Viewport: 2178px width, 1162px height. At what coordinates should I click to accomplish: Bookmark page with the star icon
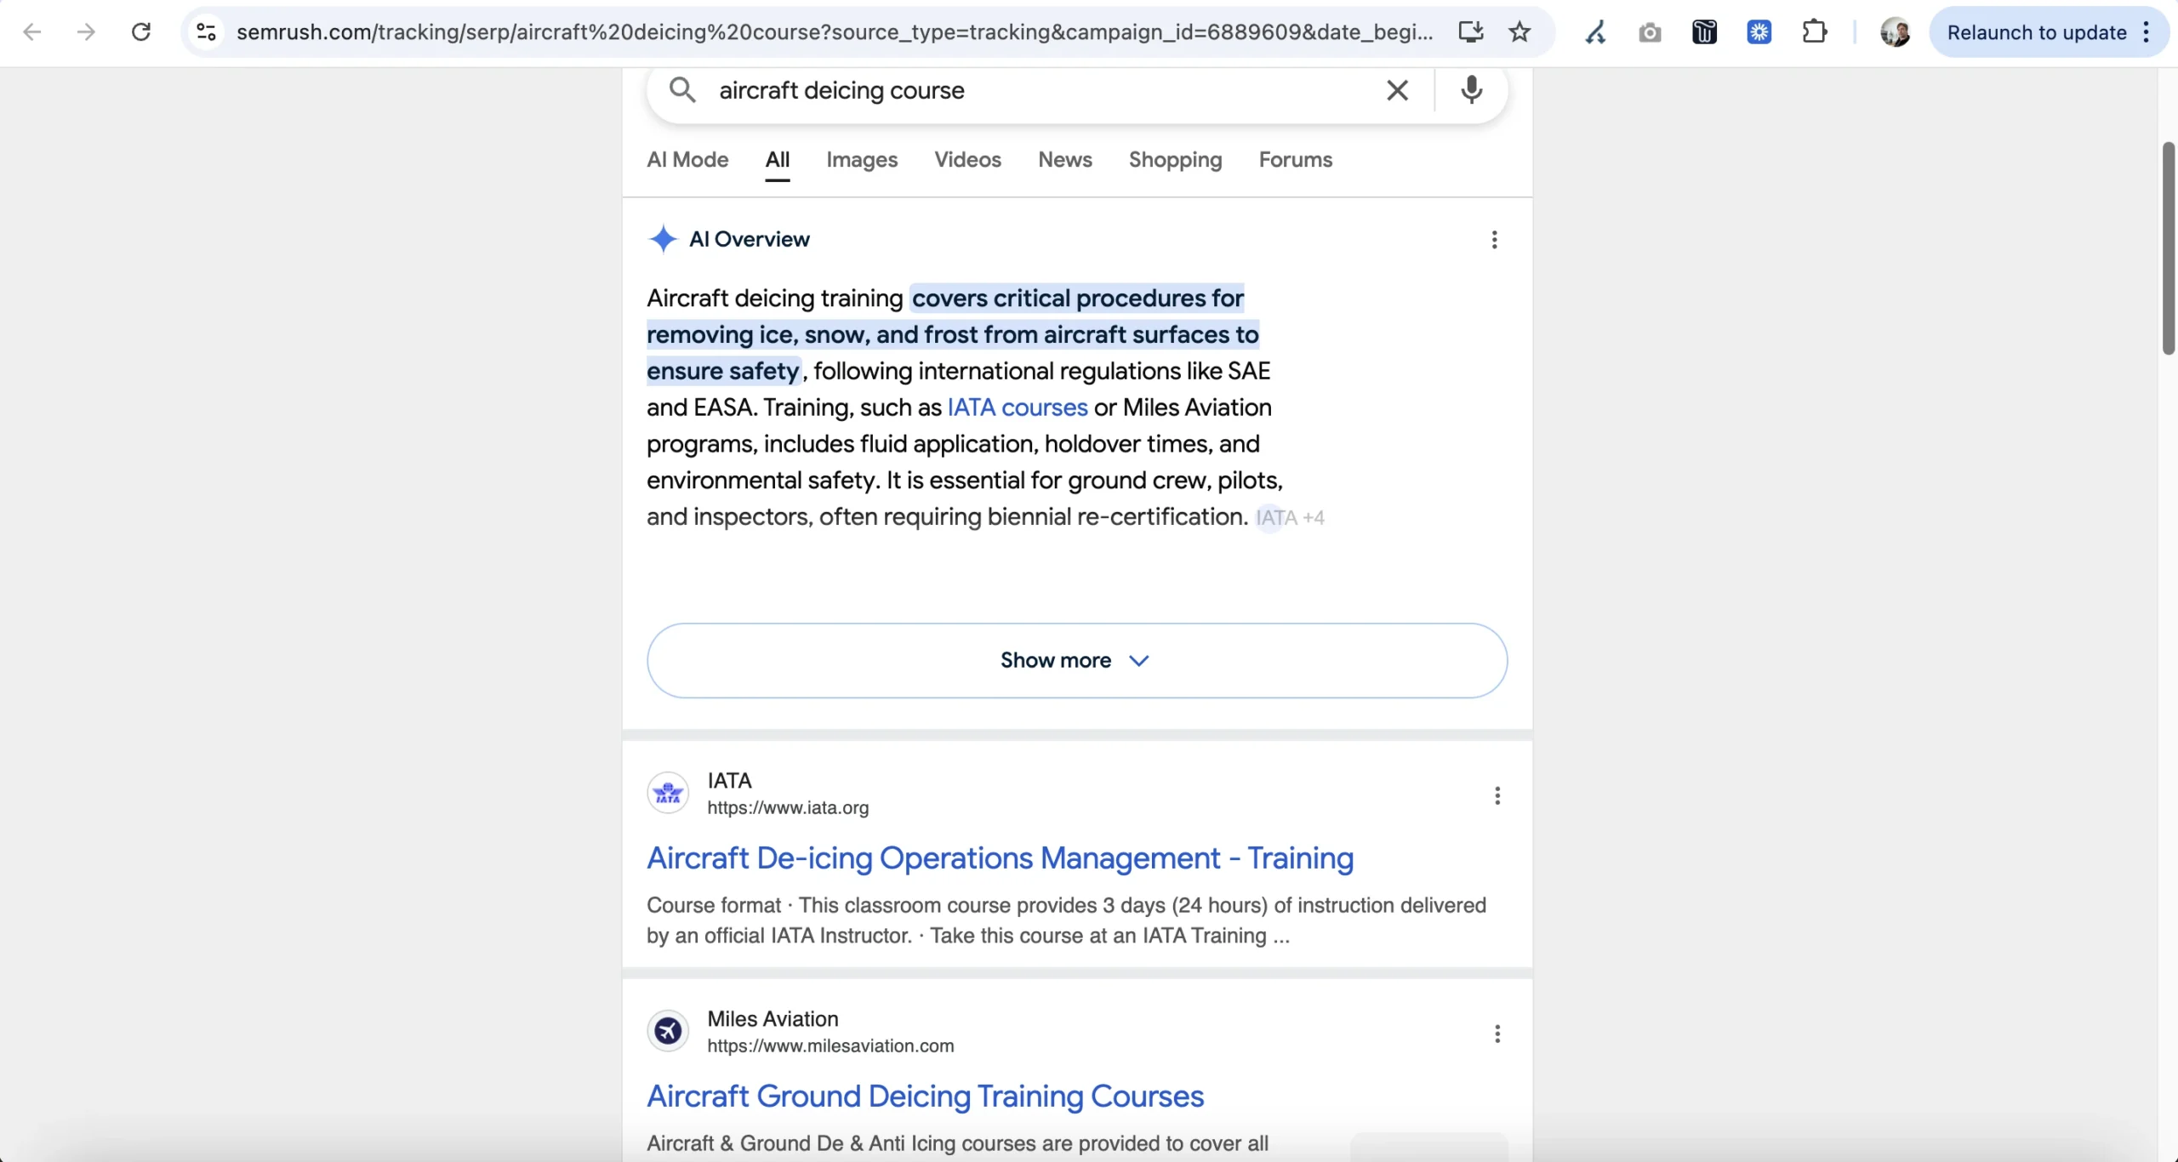click(1519, 32)
